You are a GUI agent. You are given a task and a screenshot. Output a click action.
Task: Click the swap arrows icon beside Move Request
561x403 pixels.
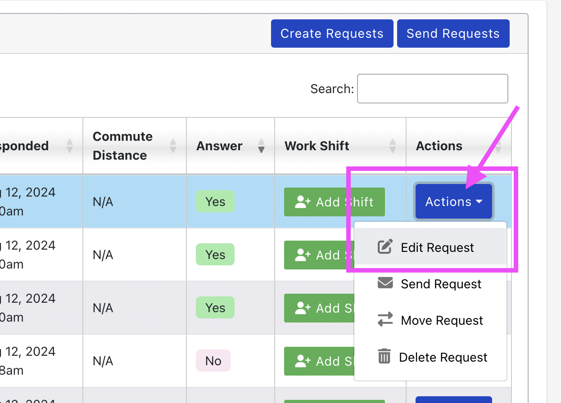click(x=385, y=320)
